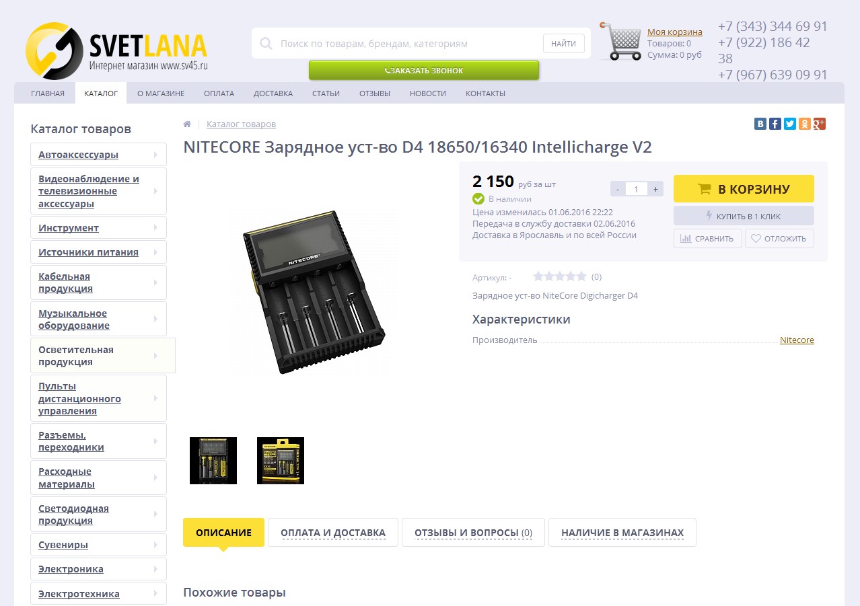This screenshot has height=606, width=860.
Task: Expand Музыкальное оборудование category arrow
Action: click(155, 319)
